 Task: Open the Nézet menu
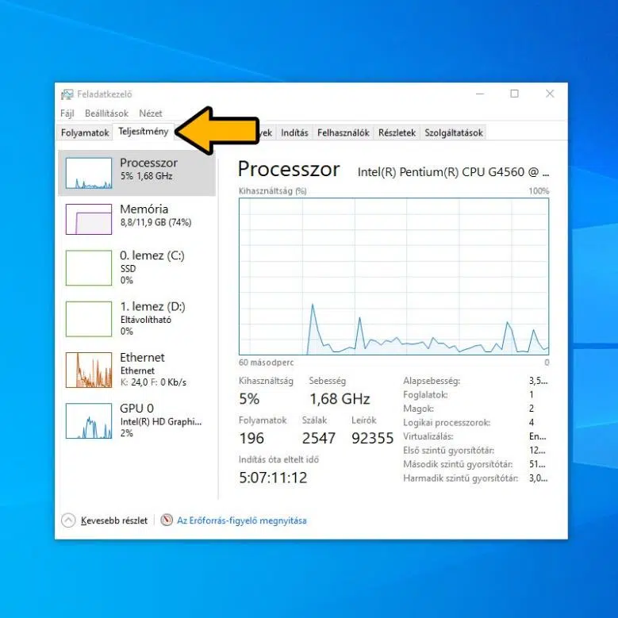click(150, 113)
